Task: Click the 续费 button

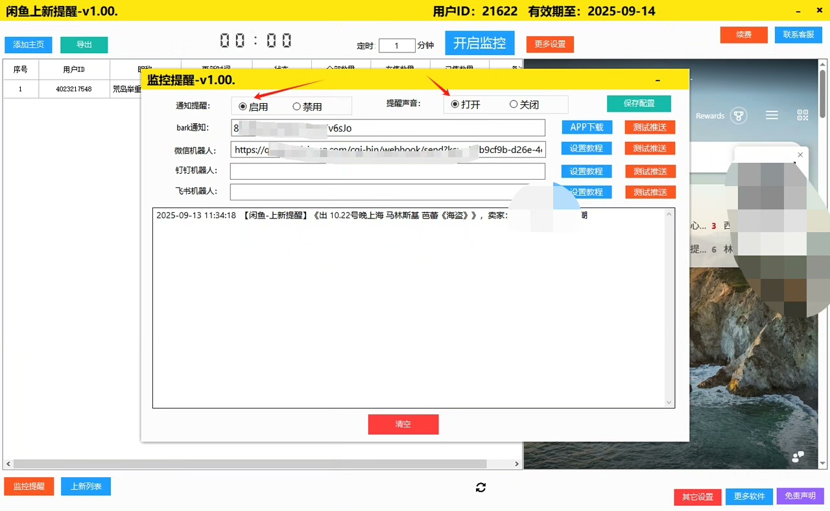Action: click(744, 35)
